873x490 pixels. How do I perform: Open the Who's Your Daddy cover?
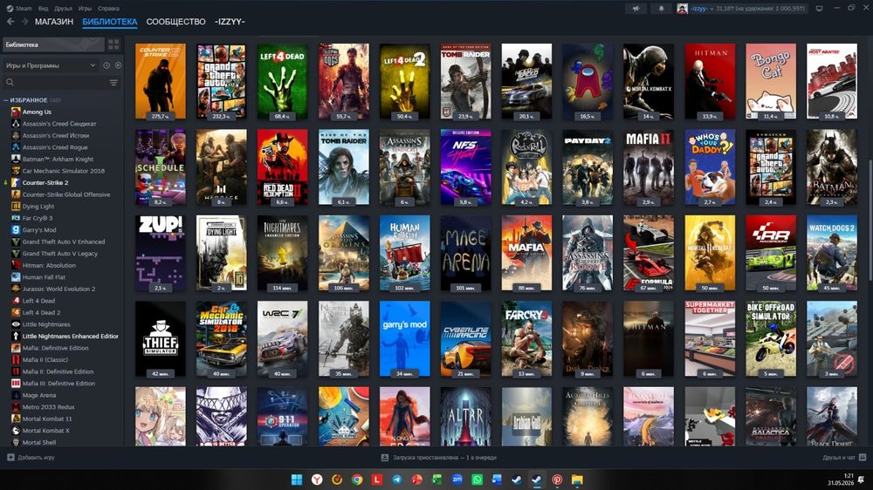[x=710, y=167]
